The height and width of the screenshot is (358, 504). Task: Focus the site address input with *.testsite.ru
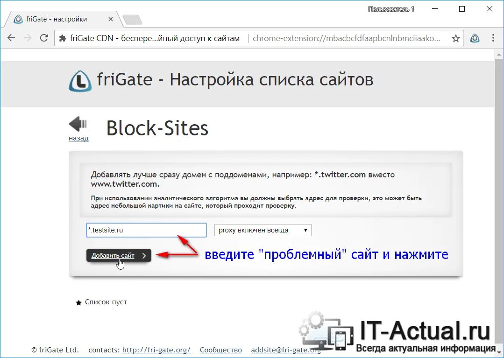click(146, 230)
